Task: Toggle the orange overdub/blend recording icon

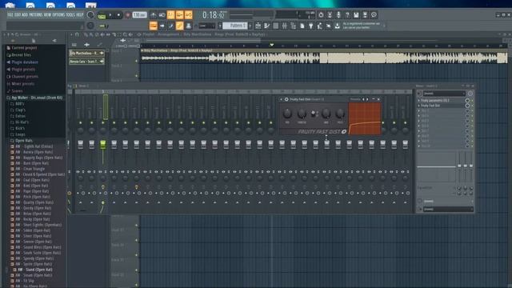Action: 179,14
